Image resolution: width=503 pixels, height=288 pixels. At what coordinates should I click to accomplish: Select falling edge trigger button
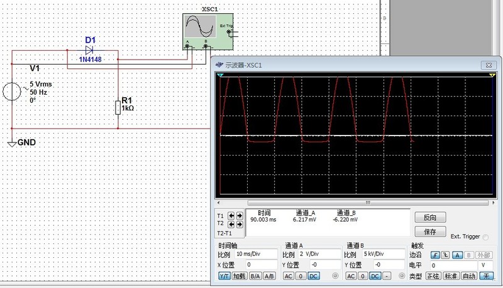pos(445,255)
